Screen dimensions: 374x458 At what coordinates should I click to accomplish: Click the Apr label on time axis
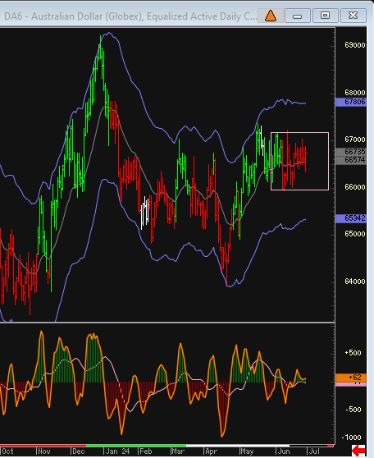pos(212,451)
